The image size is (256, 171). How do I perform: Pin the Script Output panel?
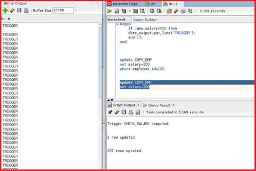(110, 112)
